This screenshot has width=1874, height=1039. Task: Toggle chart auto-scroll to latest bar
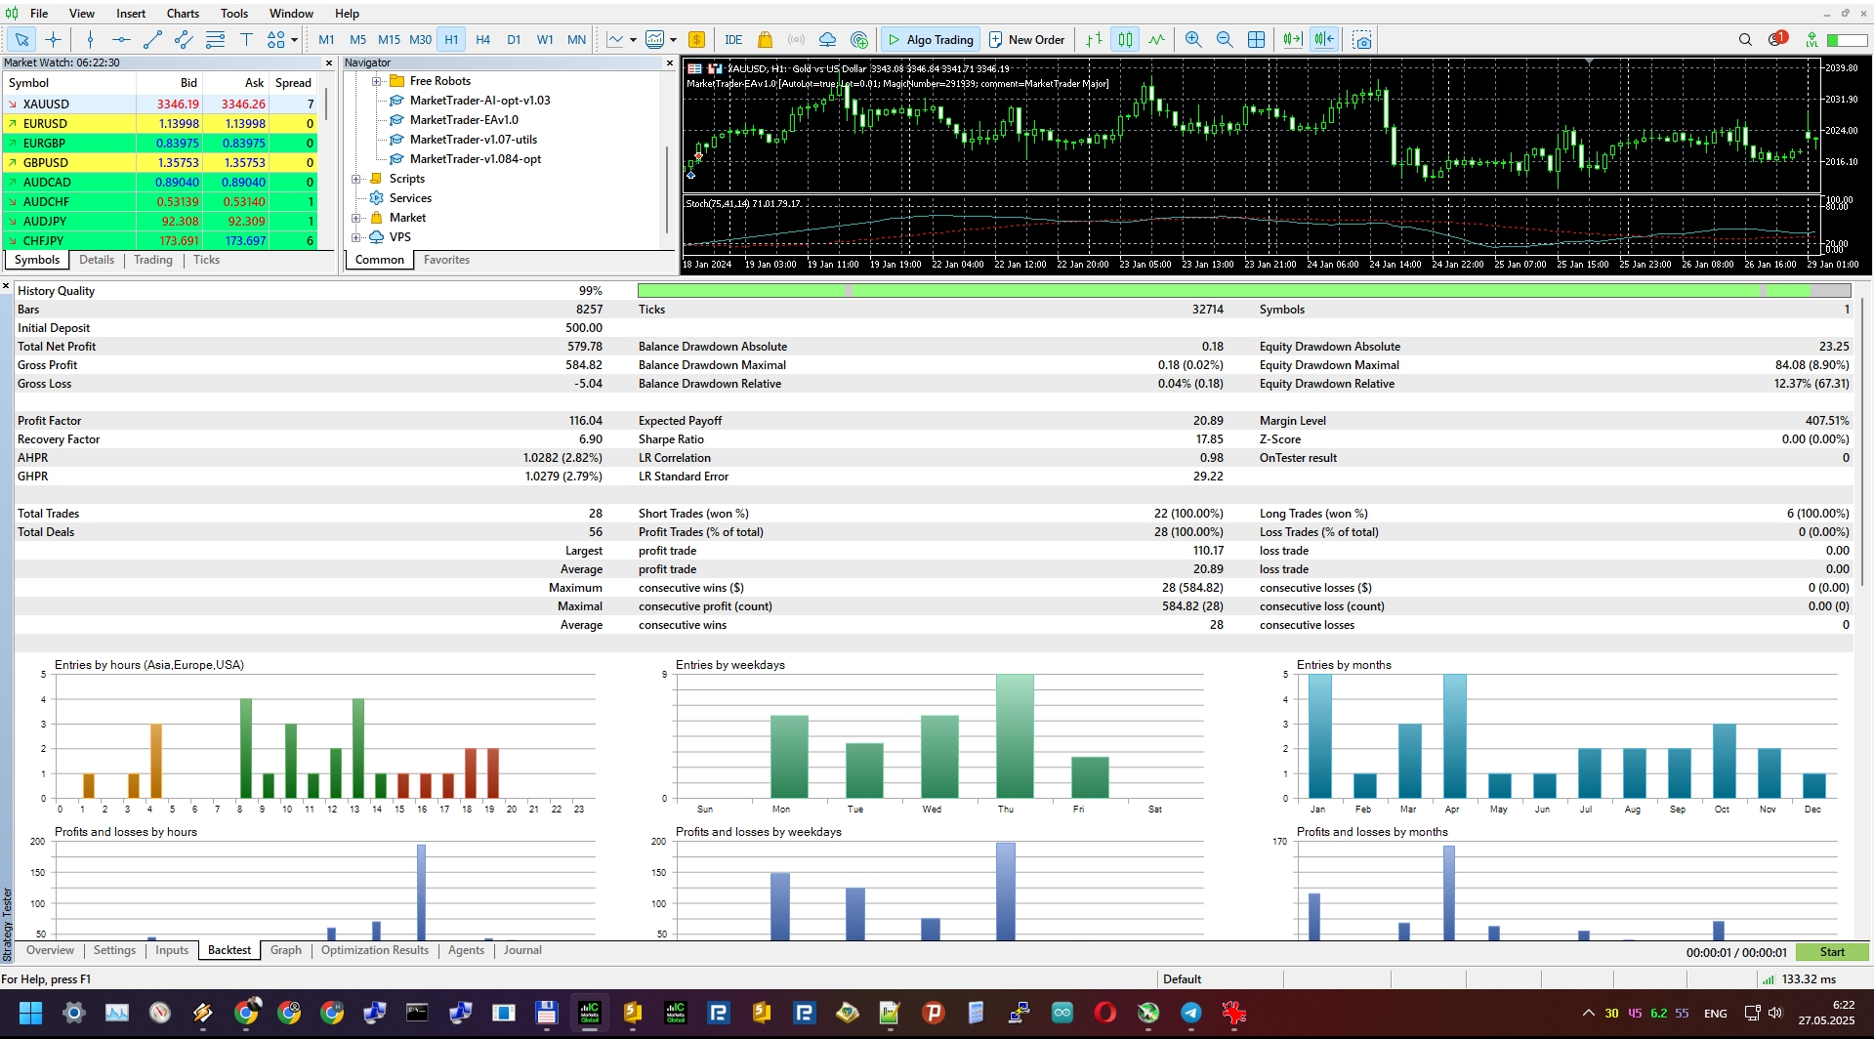[x=1292, y=40]
